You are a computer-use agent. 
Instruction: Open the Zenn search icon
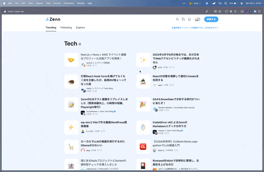coord(177,19)
